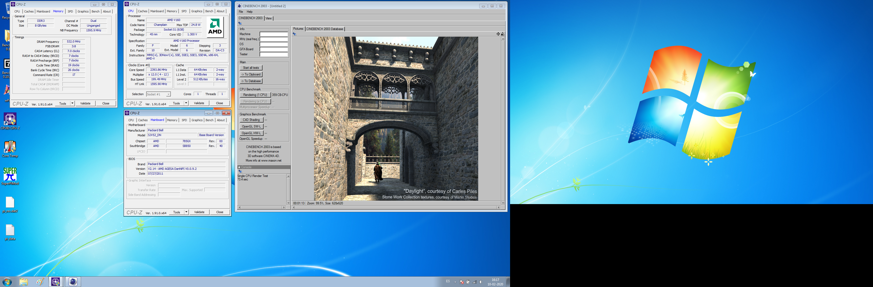Open power plug tray icon
This screenshot has height=287, width=873.
coord(468,282)
